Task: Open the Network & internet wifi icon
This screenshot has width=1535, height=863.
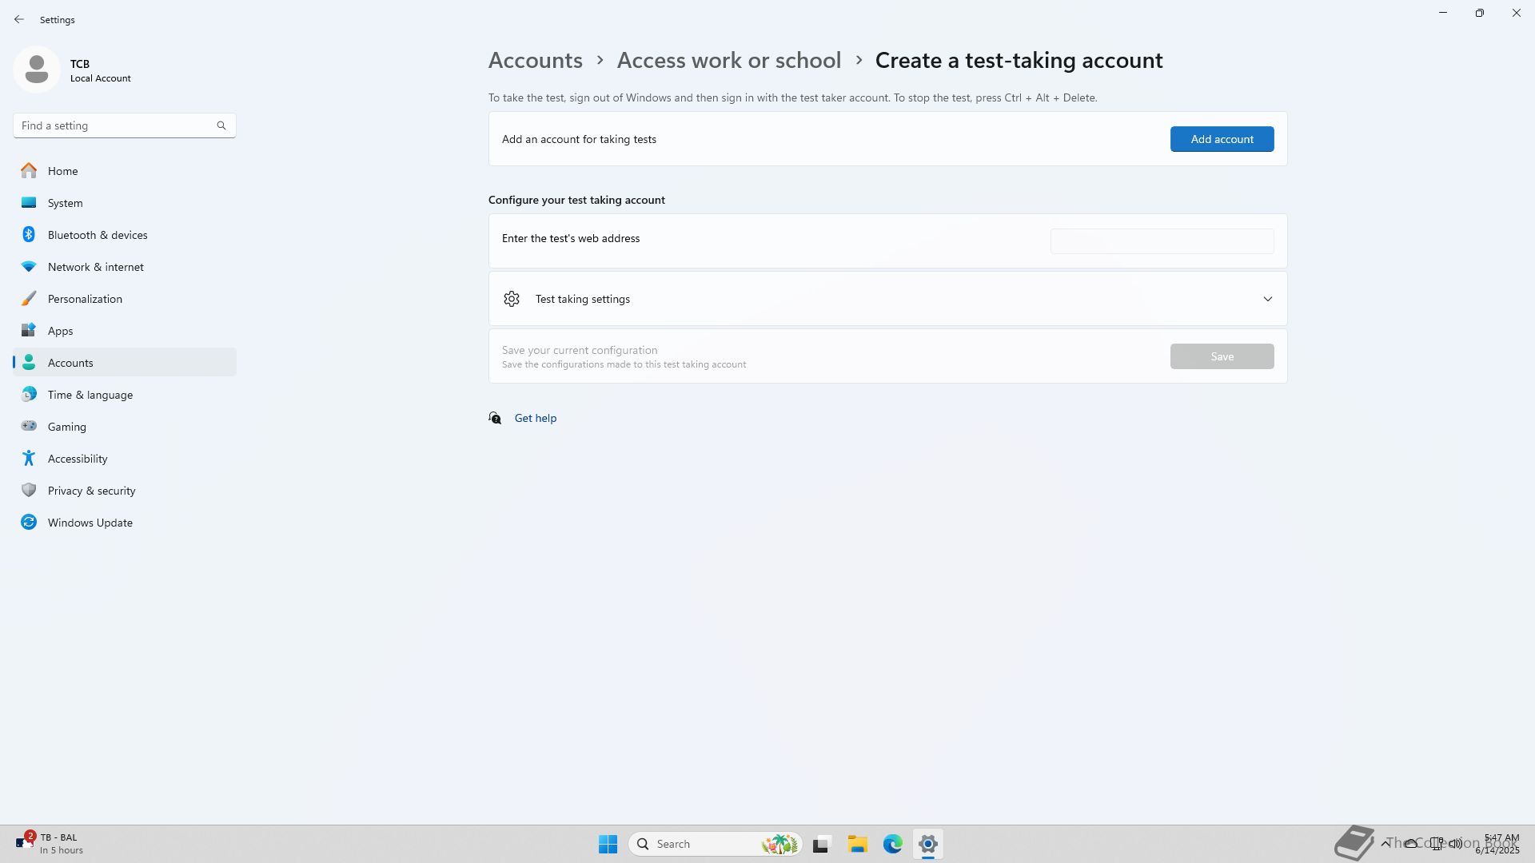Action: [29, 267]
